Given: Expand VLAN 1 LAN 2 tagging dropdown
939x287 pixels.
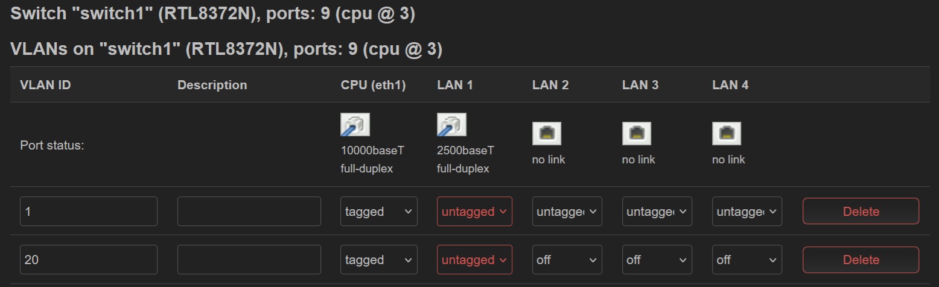Looking at the screenshot, I should click(x=567, y=212).
